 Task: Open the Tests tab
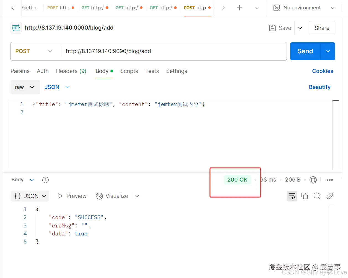point(152,71)
